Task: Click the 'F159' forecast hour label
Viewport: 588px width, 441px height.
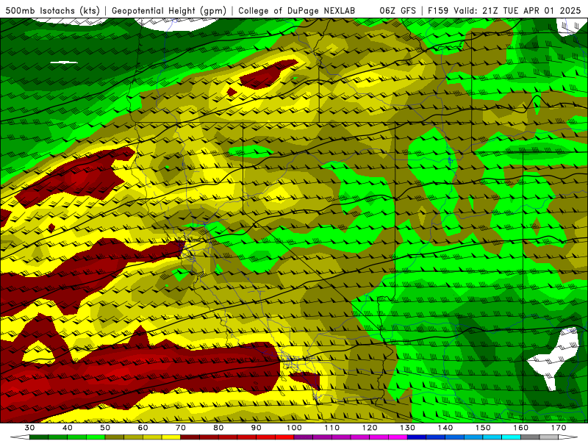Action: click(x=437, y=10)
